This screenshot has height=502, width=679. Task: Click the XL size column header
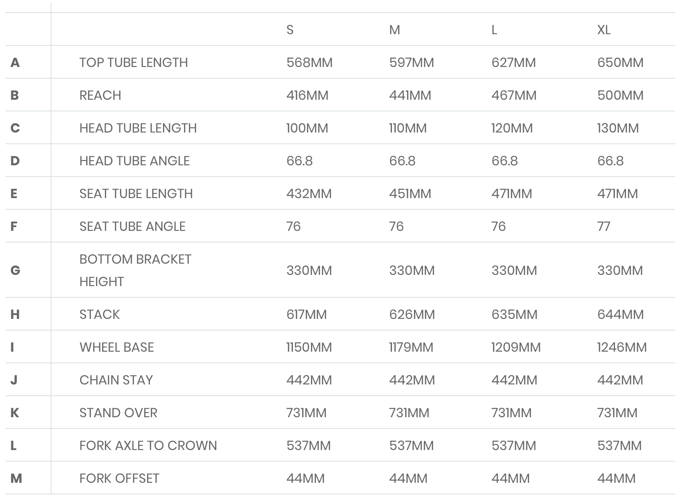pyautogui.click(x=604, y=30)
